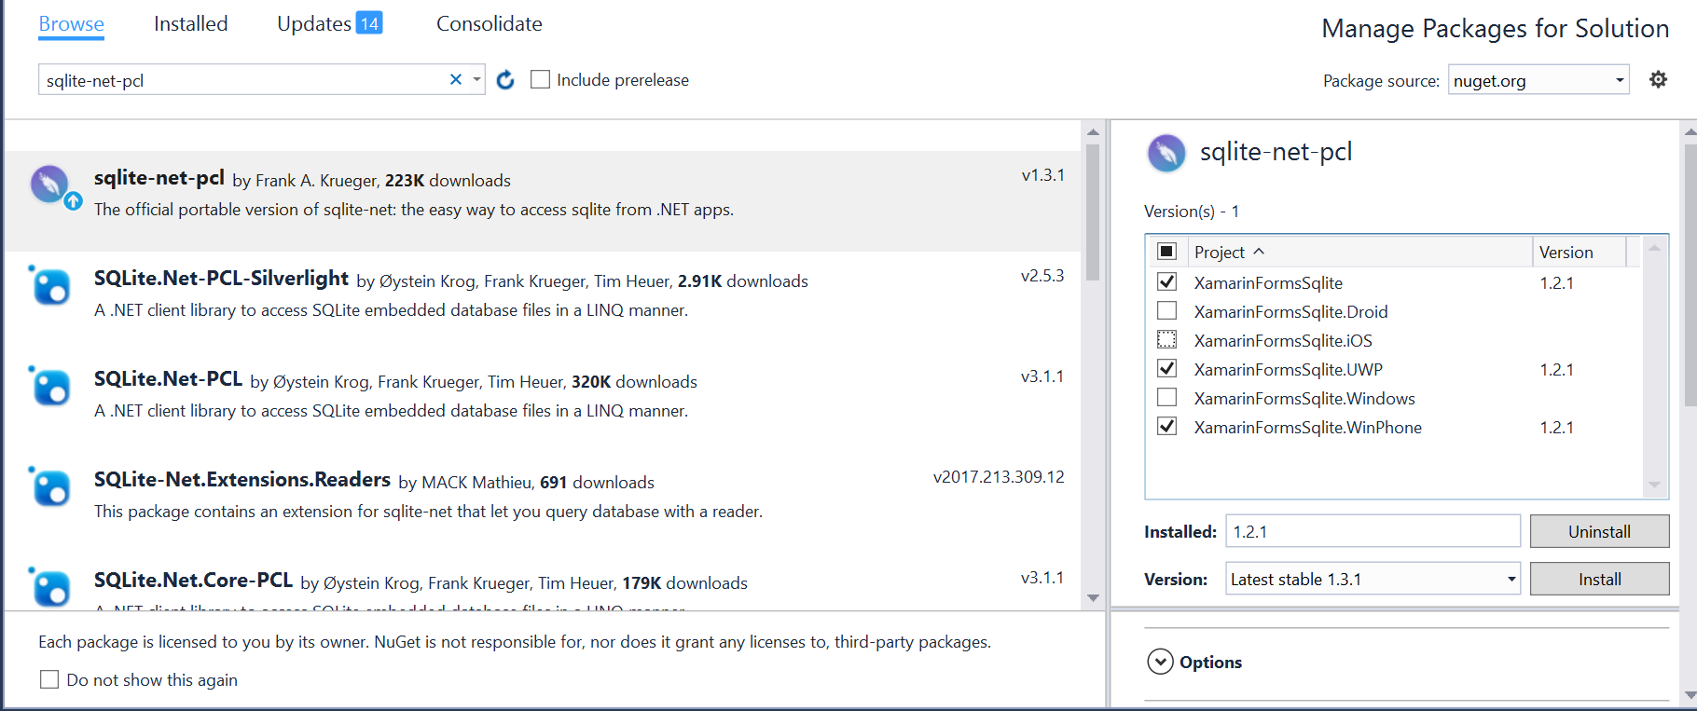Click the SQLite.Net-PCL-Silverlight package icon

(50, 285)
